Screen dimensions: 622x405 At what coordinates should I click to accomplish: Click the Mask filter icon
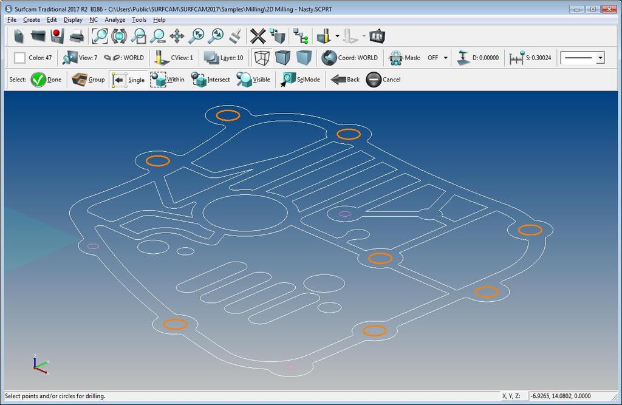pos(395,58)
